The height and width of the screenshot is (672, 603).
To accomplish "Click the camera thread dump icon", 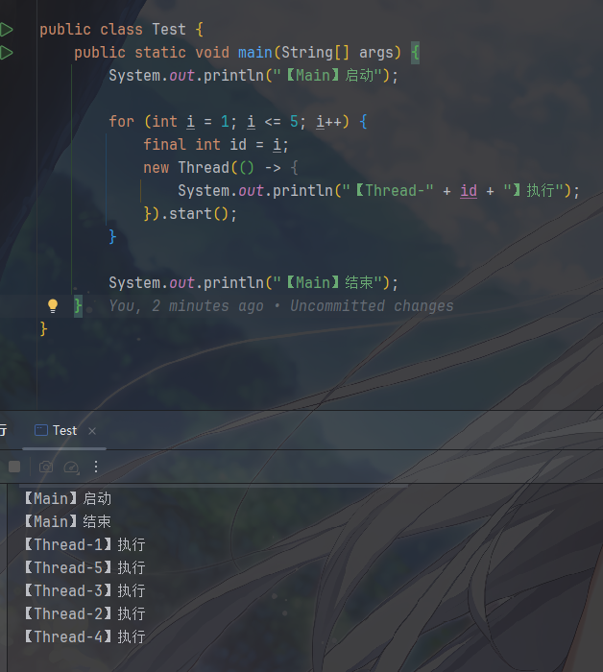I will (45, 467).
